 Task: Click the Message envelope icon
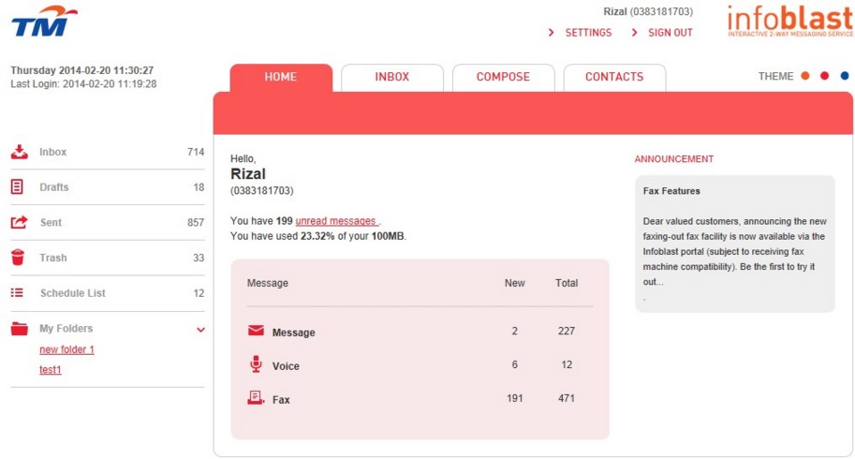click(256, 331)
